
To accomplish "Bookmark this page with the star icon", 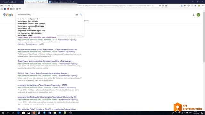I will pyautogui.click(x=166, y=6).
